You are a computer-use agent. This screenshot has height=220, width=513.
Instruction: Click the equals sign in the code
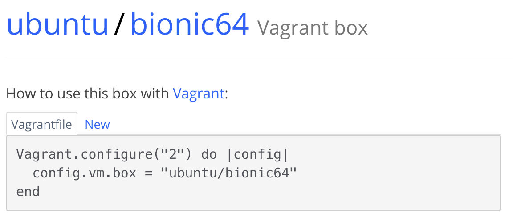pyautogui.click(x=149, y=173)
